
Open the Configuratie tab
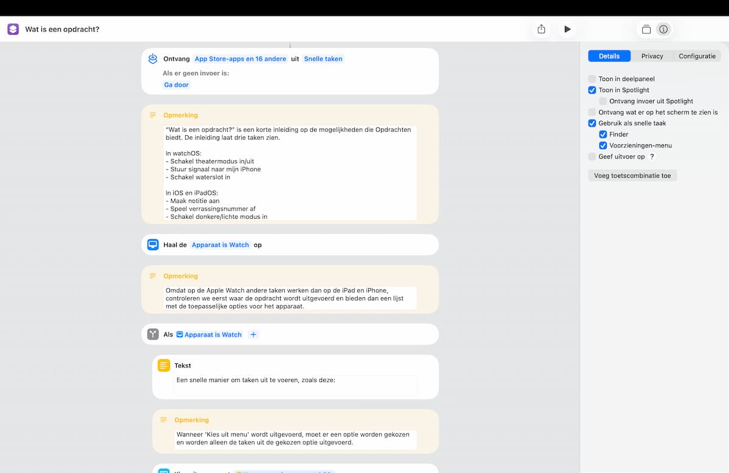coord(697,56)
